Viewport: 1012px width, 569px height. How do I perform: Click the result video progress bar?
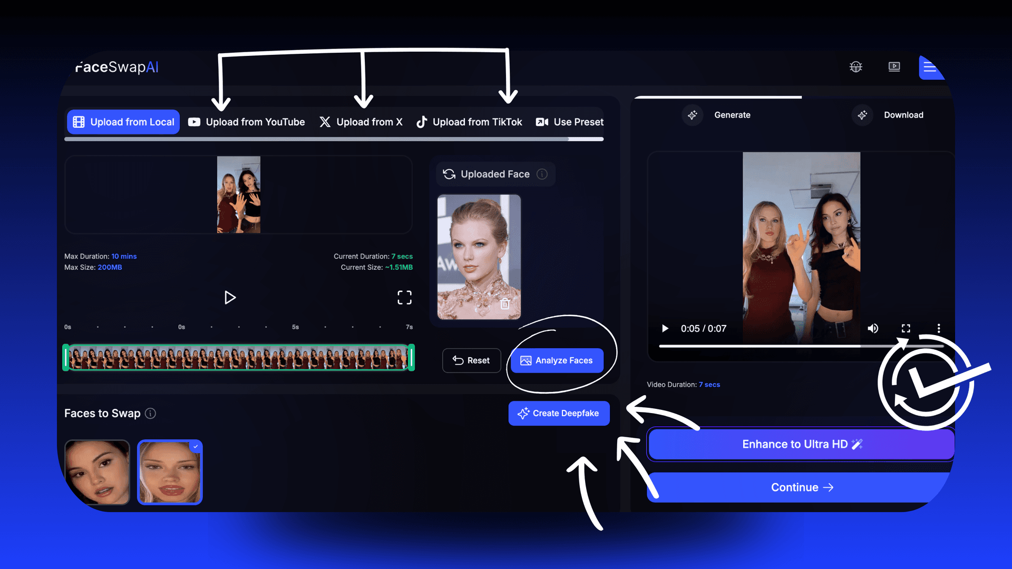[801, 346]
